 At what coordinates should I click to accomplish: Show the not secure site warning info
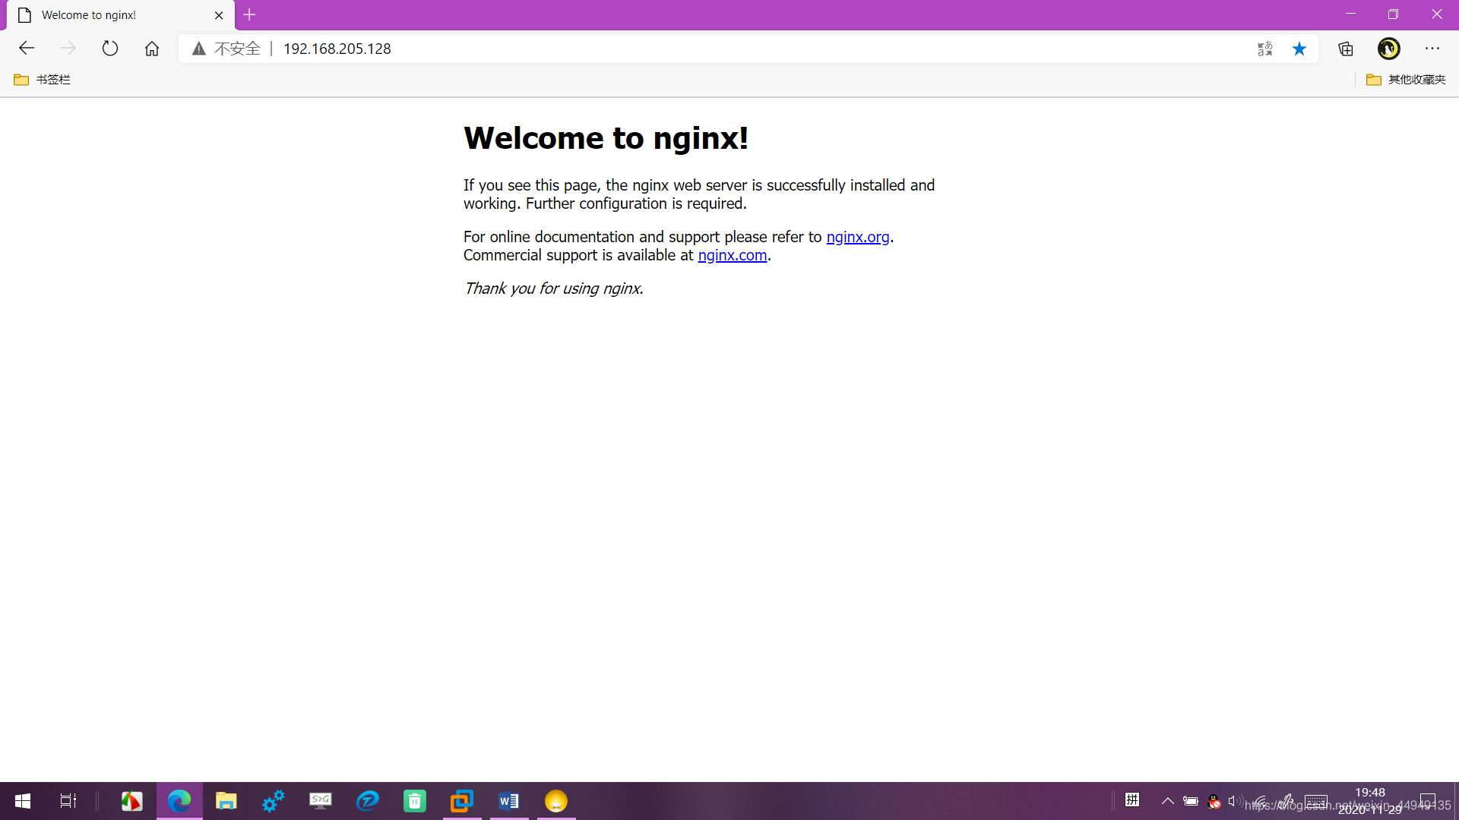tap(226, 49)
